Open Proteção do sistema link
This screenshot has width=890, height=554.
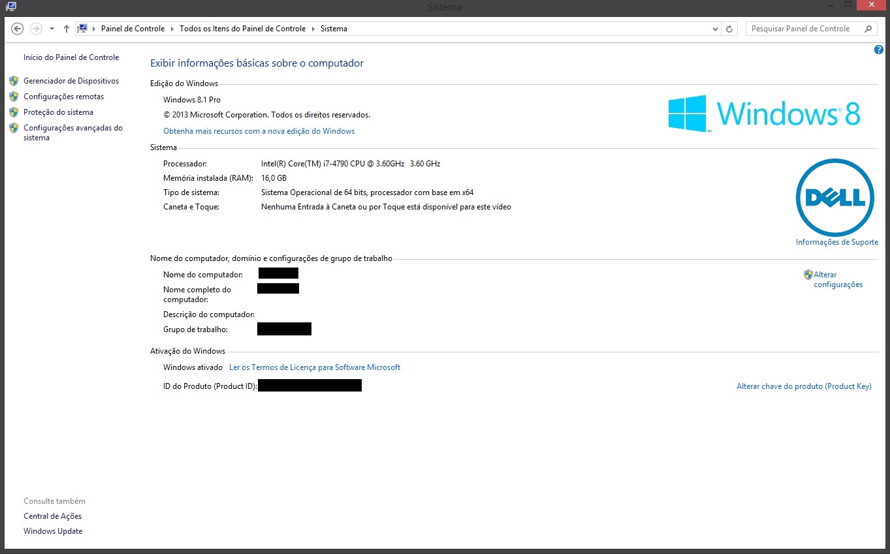click(58, 112)
